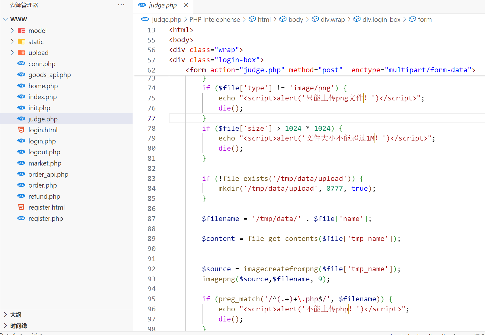Click judge.php in the breadcrumb
This screenshot has width=485, height=335.
pyautogui.click(x=166, y=19)
